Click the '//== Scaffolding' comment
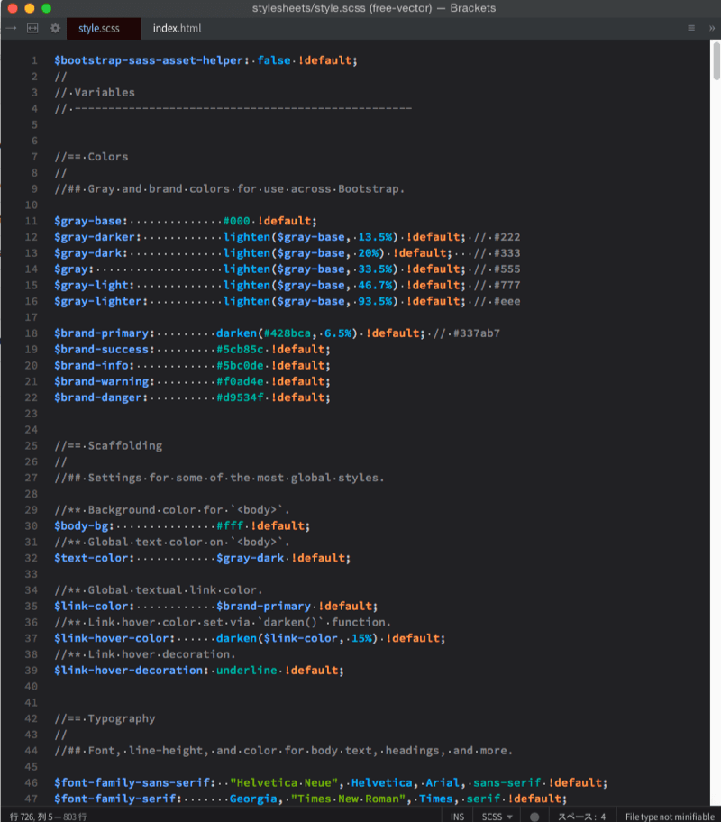This screenshot has height=822, width=721. point(108,445)
